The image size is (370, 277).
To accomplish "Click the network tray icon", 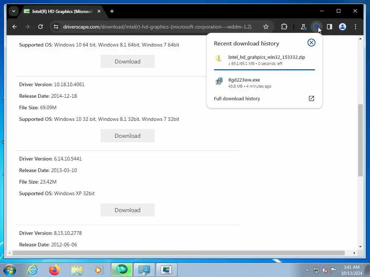I will click(316, 270).
